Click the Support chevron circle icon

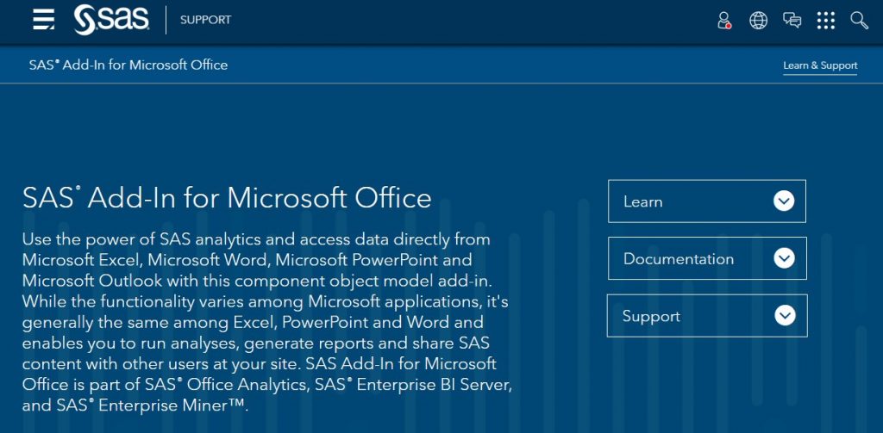coord(785,315)
